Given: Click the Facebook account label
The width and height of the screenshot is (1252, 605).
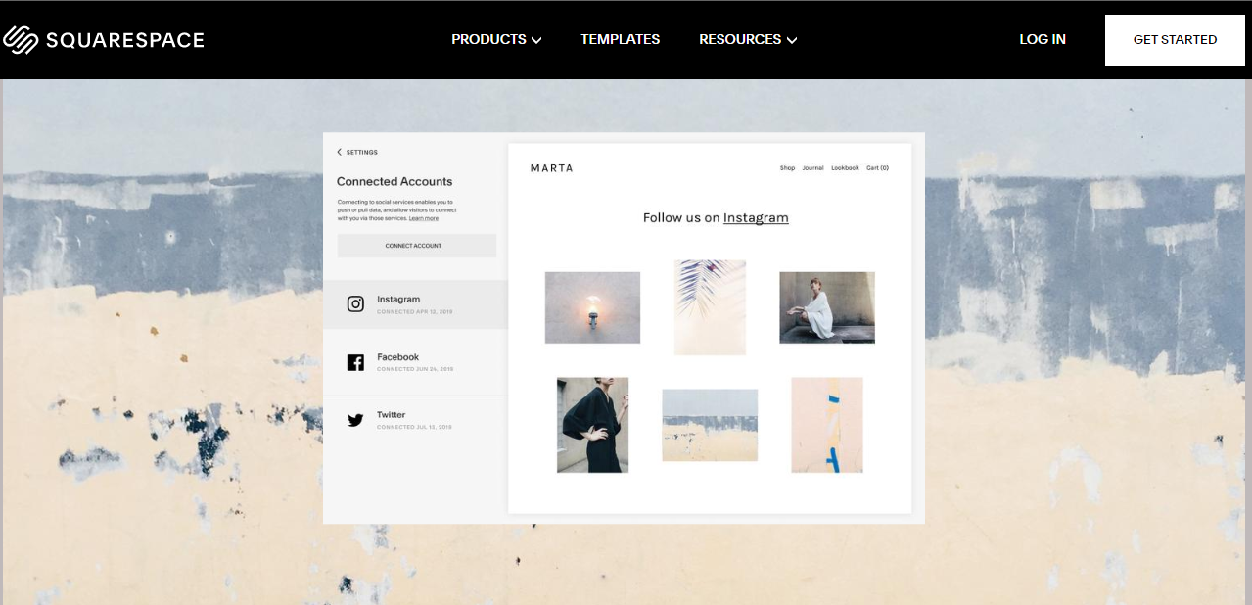Looking at the screenshot, I should [397, 357].
